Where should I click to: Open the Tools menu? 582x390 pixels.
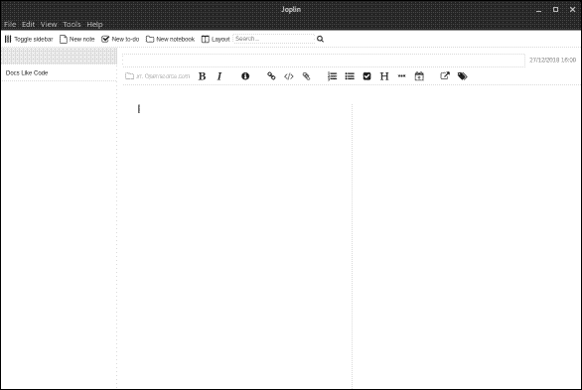pos(73,24)
